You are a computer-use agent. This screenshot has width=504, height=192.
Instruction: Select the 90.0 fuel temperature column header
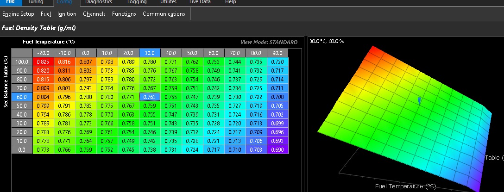tap(277, 53)
